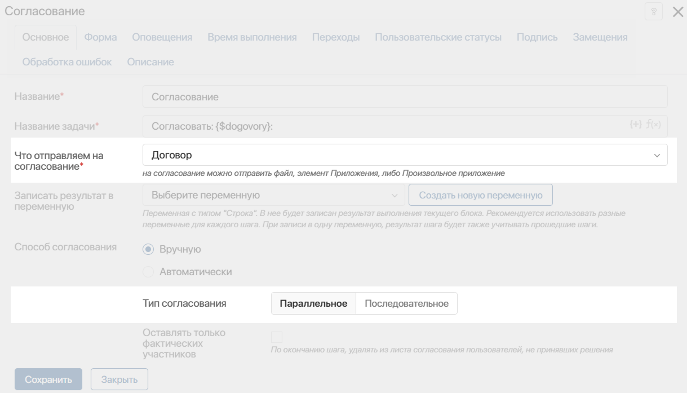Click the insert variable {+} icon
The height and width of the screenshot is (393, 687).
[x=636, y=125]
